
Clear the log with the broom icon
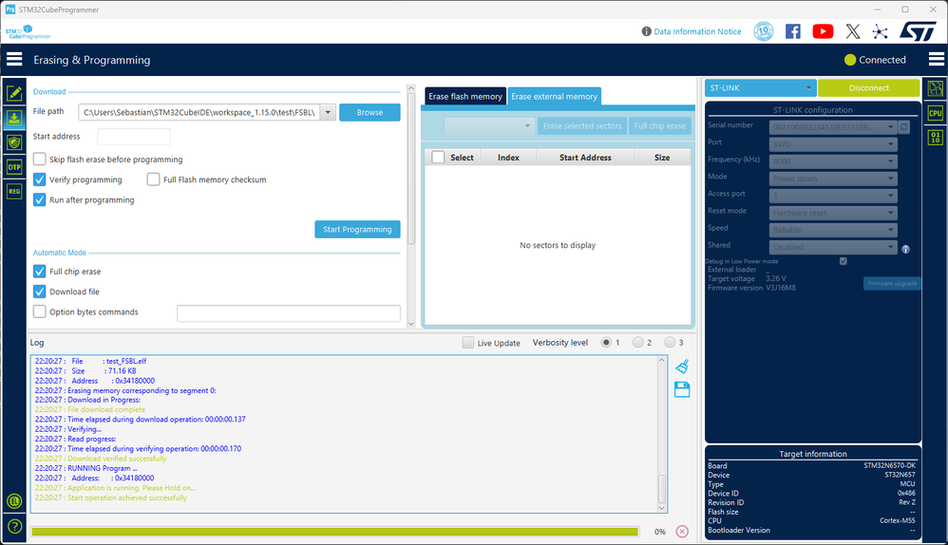tap(682, 366)
